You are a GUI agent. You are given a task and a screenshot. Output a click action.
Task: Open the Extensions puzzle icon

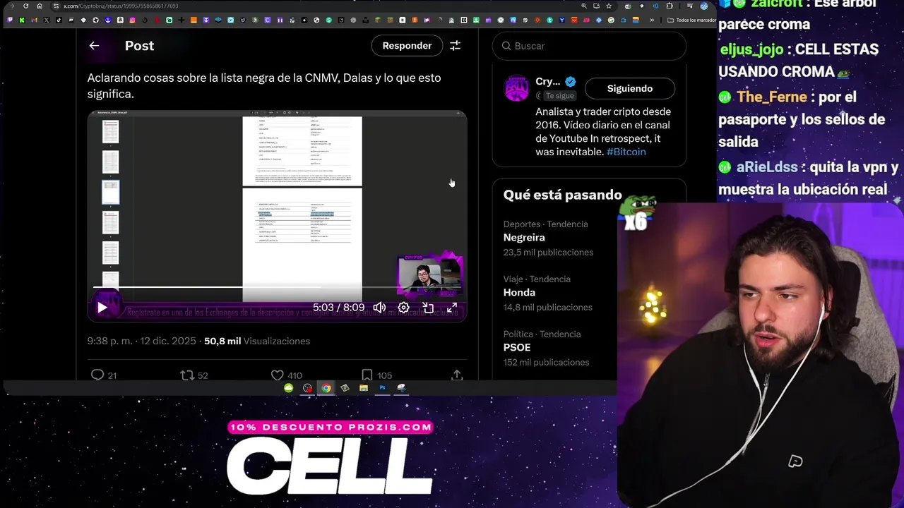670,6
